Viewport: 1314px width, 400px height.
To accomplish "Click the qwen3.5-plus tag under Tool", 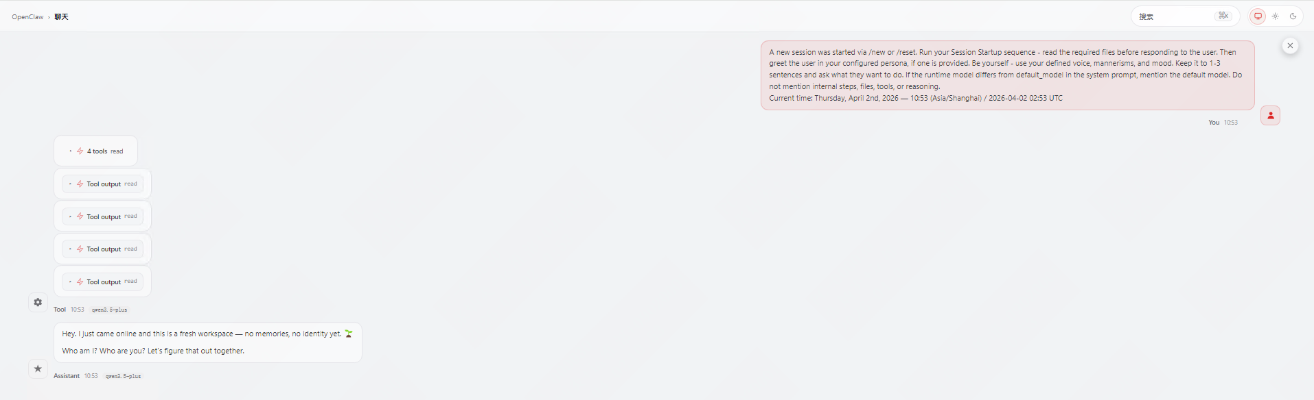I will [x=110, y=310].
